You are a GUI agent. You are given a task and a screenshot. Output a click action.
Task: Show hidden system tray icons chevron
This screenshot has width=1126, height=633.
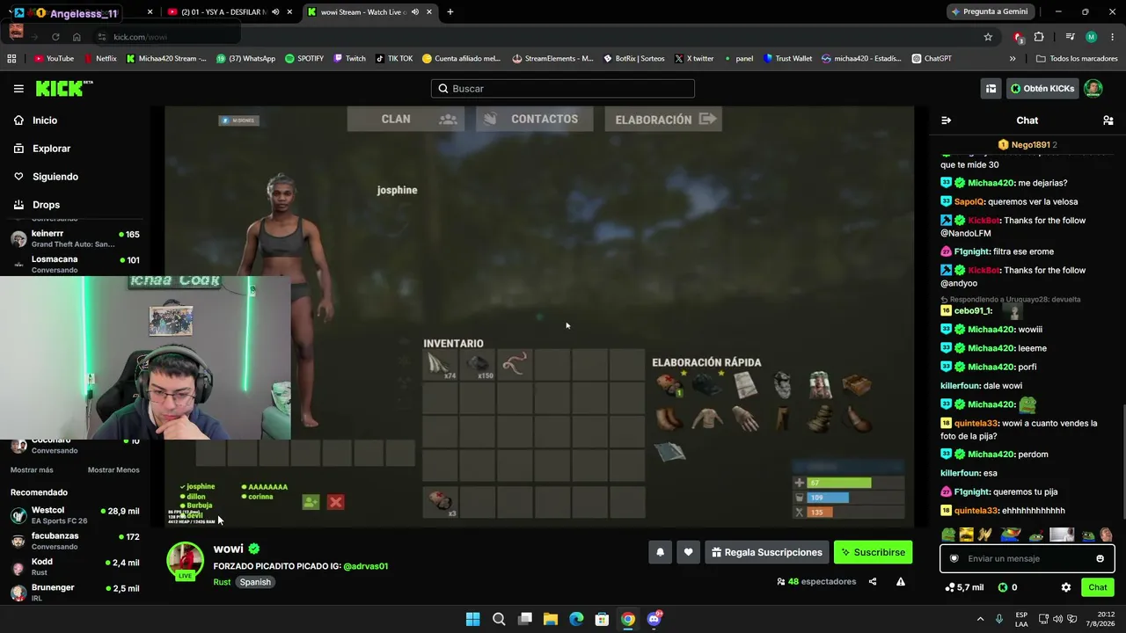983,619
